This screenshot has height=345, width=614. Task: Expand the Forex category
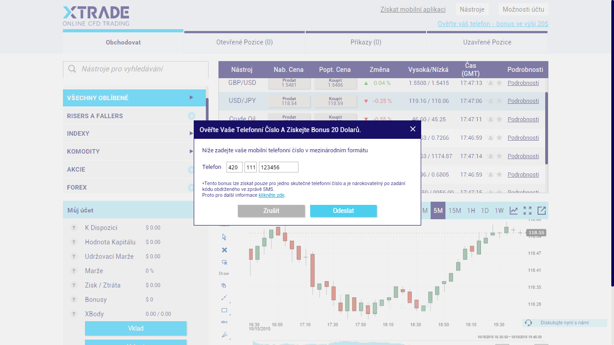[x=191, y=187]
